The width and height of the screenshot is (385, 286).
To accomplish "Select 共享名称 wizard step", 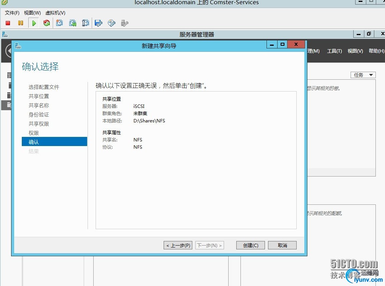I will pos(39,105).
